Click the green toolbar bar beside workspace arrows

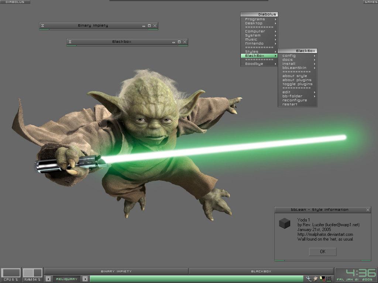[x=196, y=279]
